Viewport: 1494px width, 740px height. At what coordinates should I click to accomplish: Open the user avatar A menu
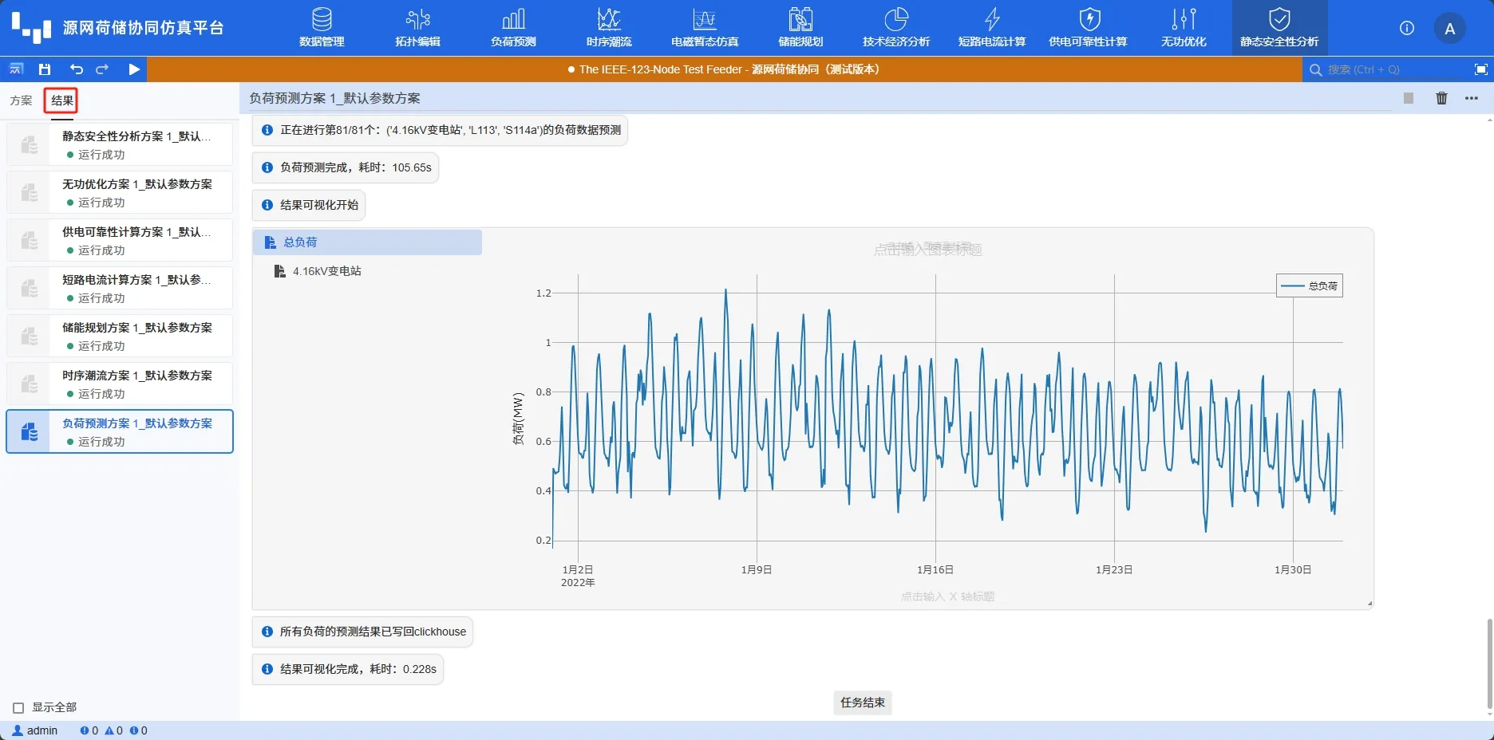1449,29
